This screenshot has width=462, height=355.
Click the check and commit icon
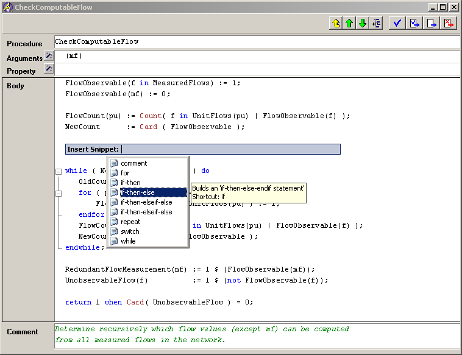point(414,23)
